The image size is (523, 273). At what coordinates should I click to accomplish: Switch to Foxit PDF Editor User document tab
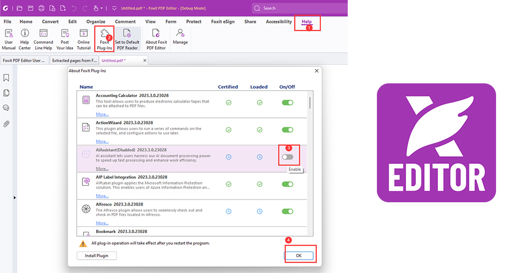click(x=24, y=61)
